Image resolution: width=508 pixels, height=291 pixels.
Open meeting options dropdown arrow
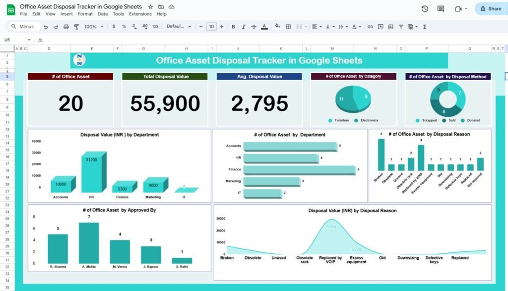466,9
